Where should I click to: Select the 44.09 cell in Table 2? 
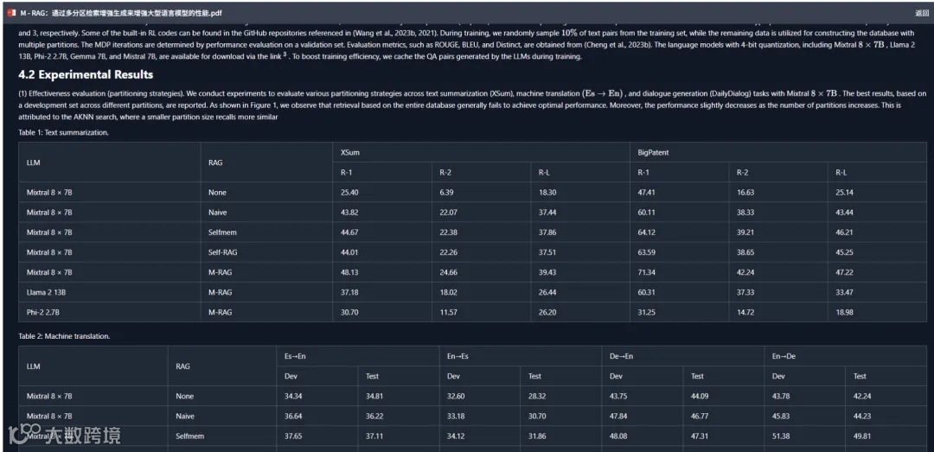[700, 396]
